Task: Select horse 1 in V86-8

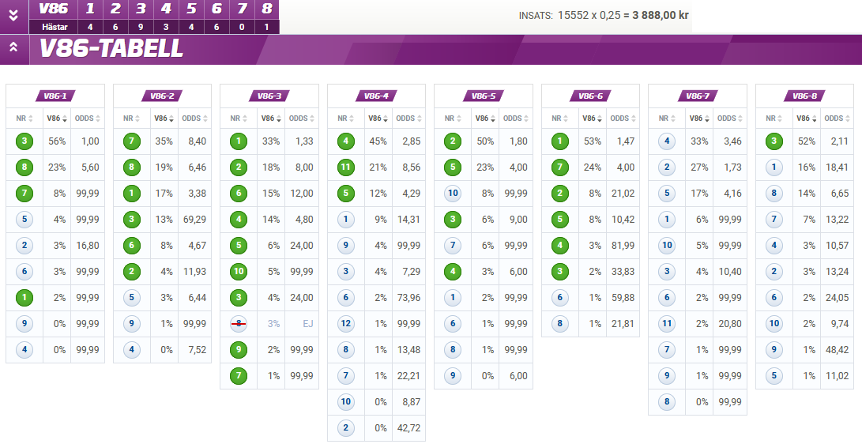Action: pyautogui.click(x=774, y=167)
